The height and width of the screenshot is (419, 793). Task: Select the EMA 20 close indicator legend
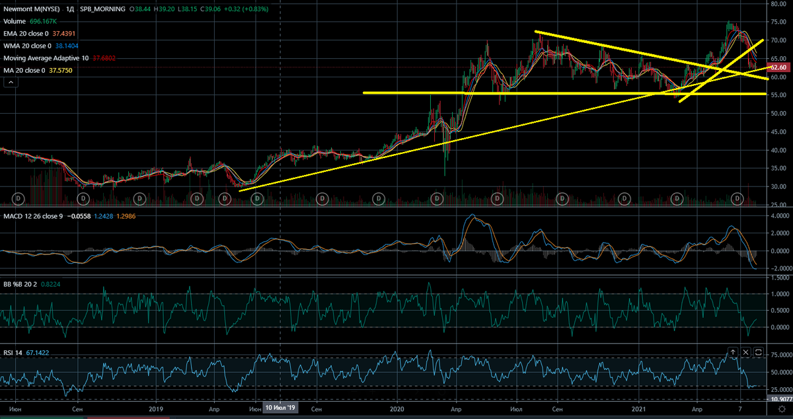[x=26, y=33]
